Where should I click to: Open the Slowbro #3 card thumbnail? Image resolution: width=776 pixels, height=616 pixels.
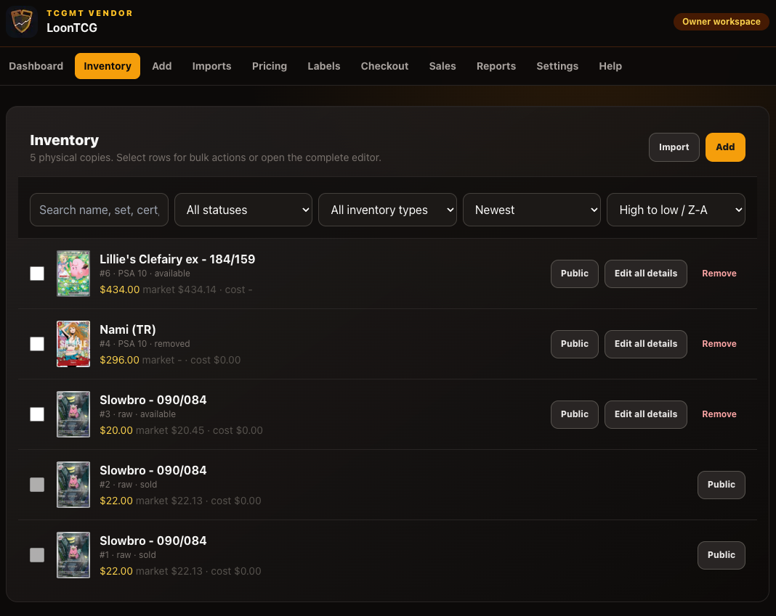(73, 414)
